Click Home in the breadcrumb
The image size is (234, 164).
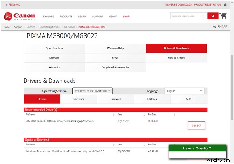coord(7,27)
